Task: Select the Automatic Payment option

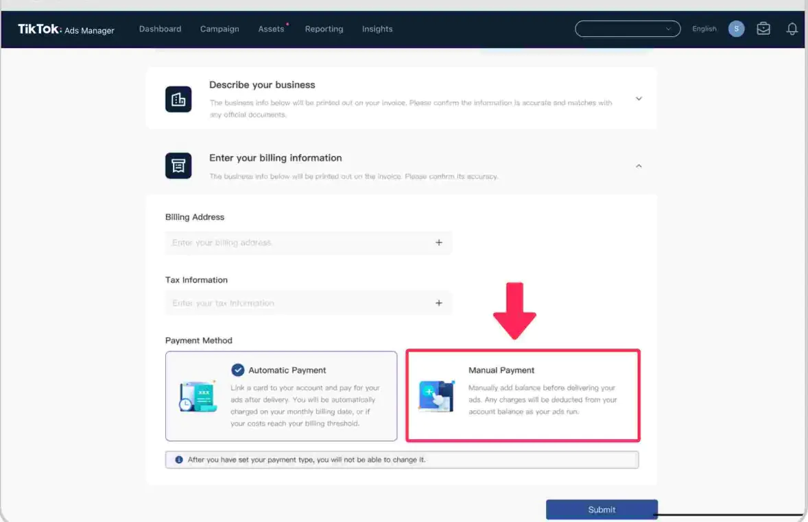Action: tap(281, 396)
